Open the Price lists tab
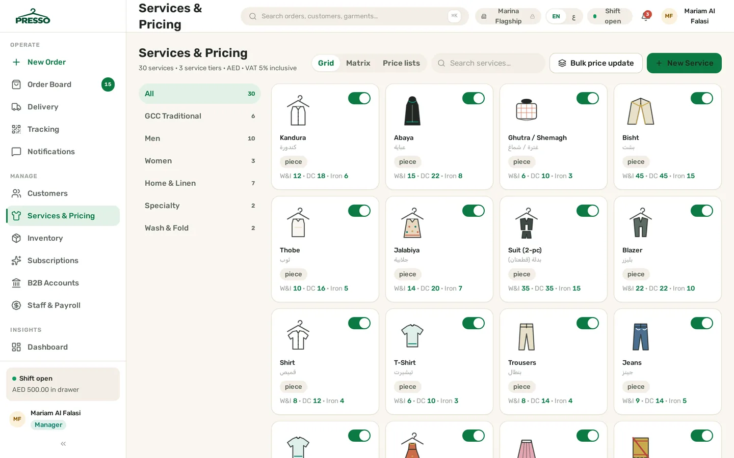734x458 pixels. [x=401, y=63]
